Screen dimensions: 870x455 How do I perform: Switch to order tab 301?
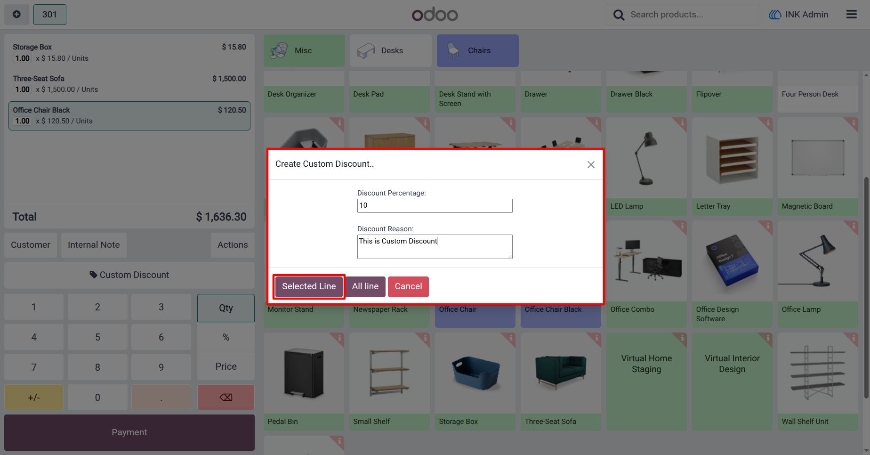pos(49,15)
